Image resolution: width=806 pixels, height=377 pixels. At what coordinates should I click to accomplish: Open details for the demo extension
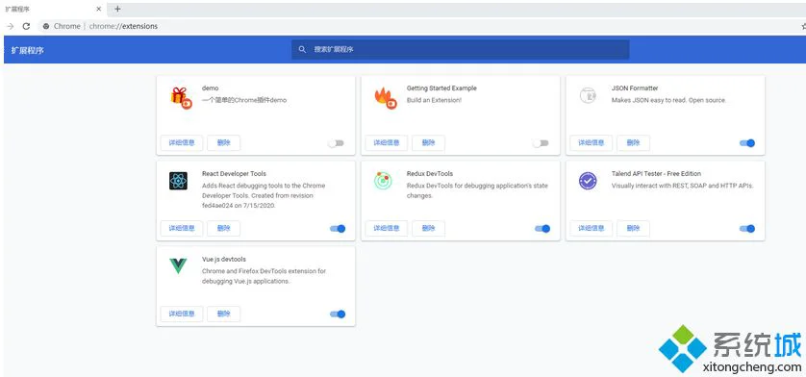click(182, 143)
